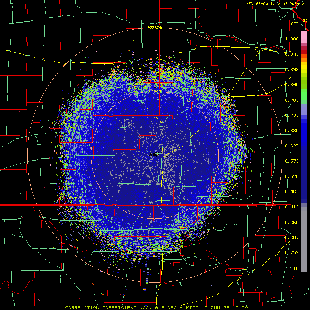310x310 pixels.
Task: Click the 0.840 legend value
Action: point(292,85)
